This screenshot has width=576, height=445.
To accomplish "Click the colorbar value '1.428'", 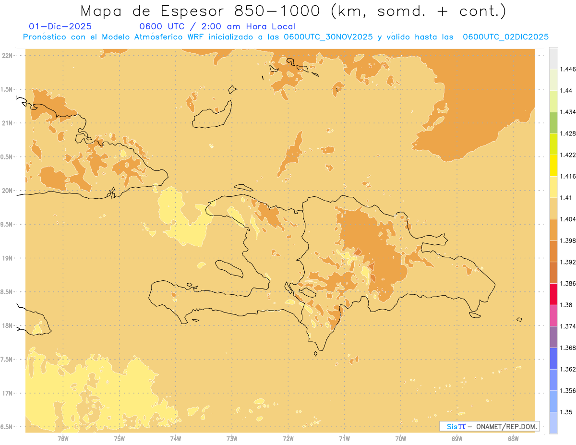I will point(568,133).
